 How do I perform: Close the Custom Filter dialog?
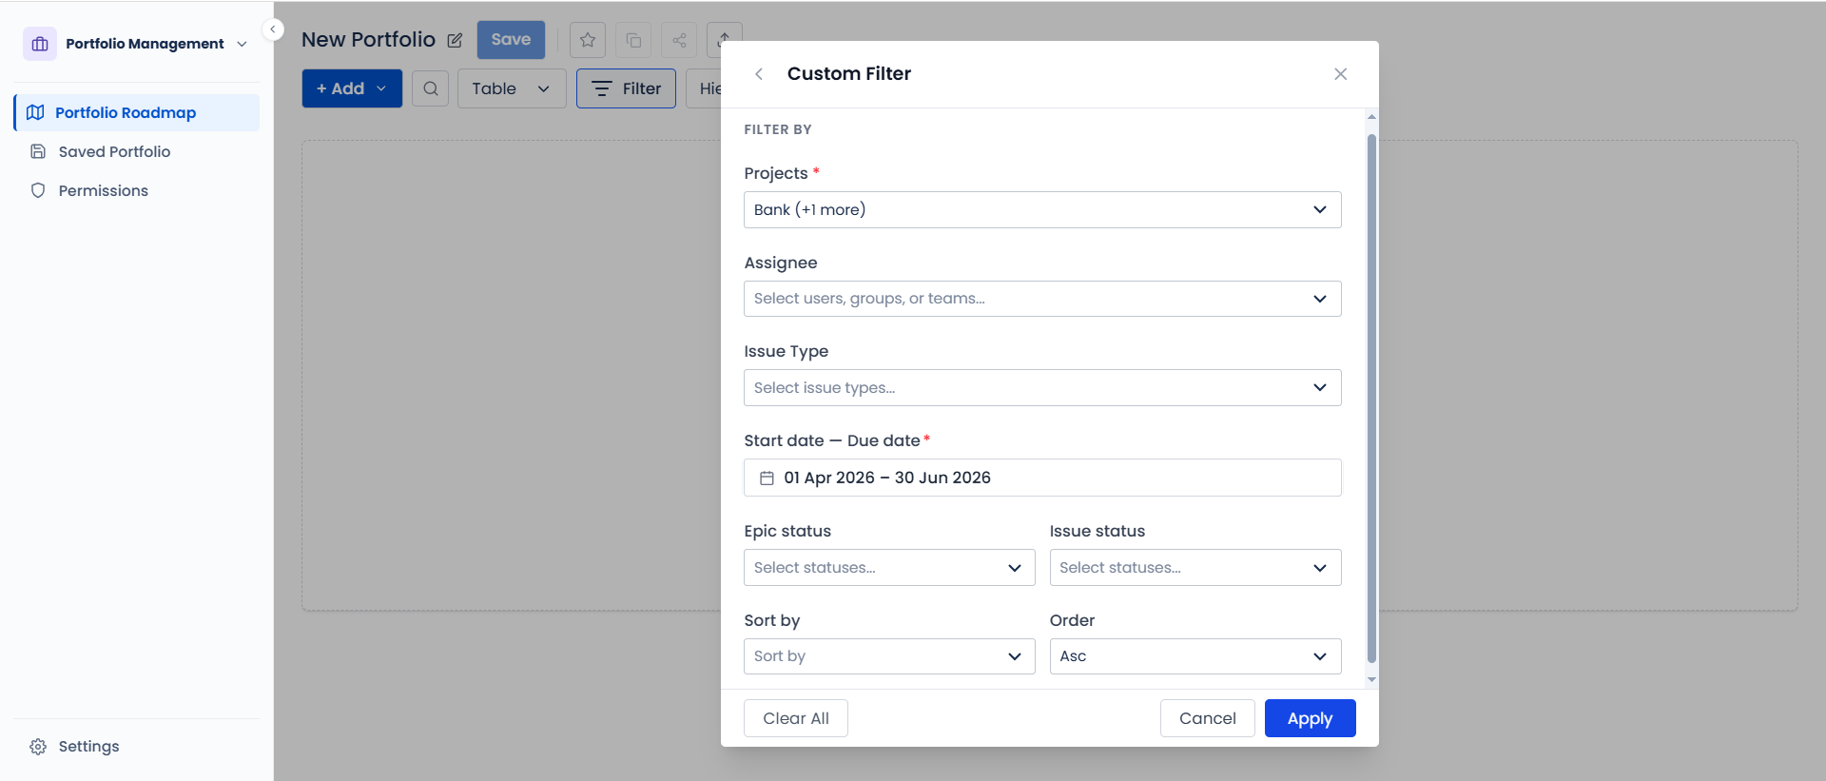(1340, 74)
